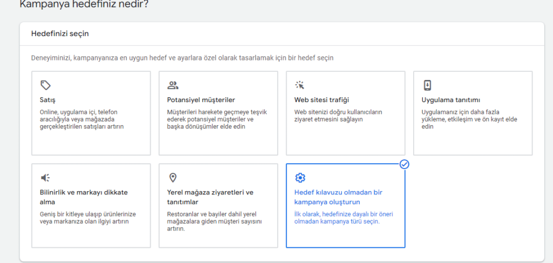The image size is (553, 263).
Task: Click the Web sitesi trafiği description text
Action: tap(338, 116)
